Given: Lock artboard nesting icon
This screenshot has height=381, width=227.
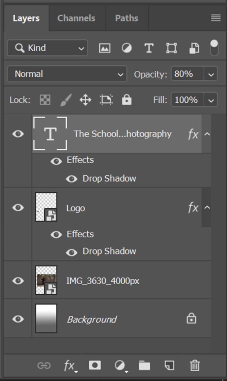Looking at the screenshot, I should [x=106, y=100].
